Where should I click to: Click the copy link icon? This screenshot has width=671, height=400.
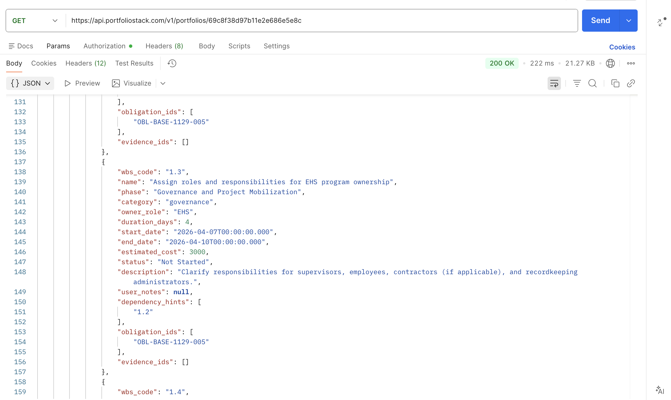coord(631,83)
